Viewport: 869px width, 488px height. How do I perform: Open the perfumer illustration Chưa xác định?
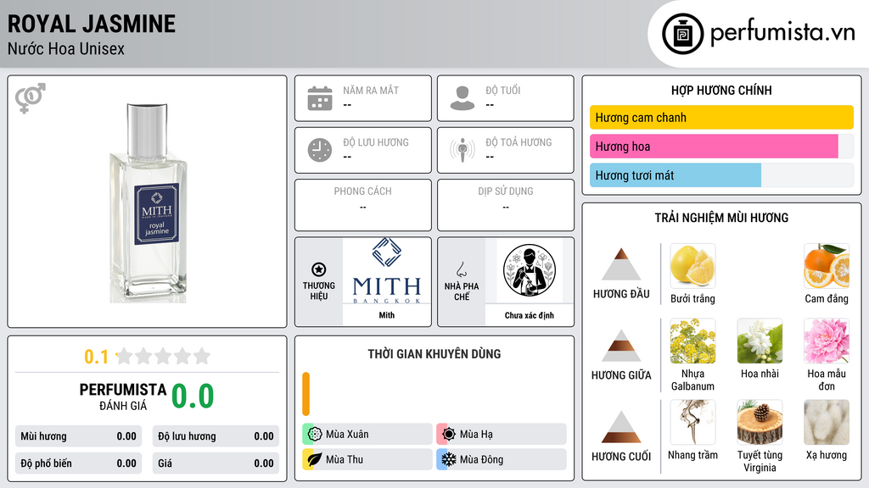[530, 271]
